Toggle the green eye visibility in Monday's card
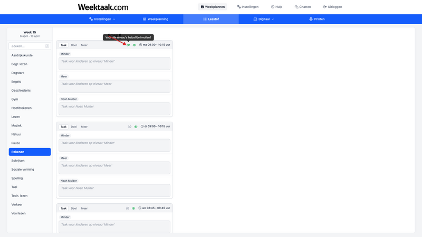 [134, 45]
